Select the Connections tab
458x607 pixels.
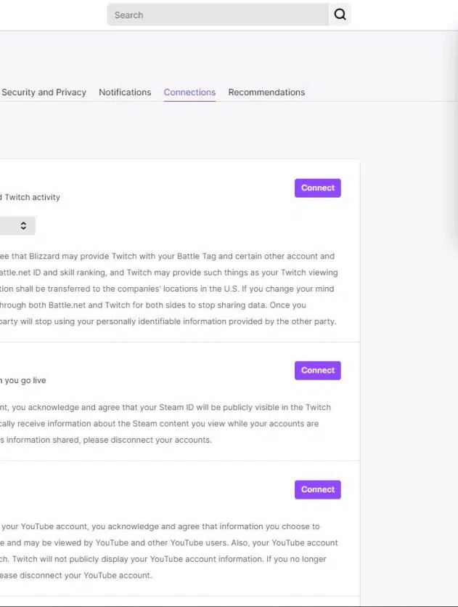point(189,92)
